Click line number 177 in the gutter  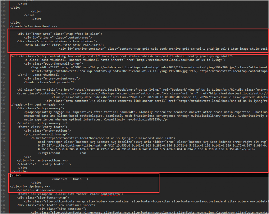tap(3, 175)
